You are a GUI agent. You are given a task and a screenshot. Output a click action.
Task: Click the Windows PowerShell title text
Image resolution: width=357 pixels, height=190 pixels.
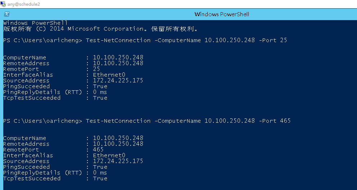222,14
